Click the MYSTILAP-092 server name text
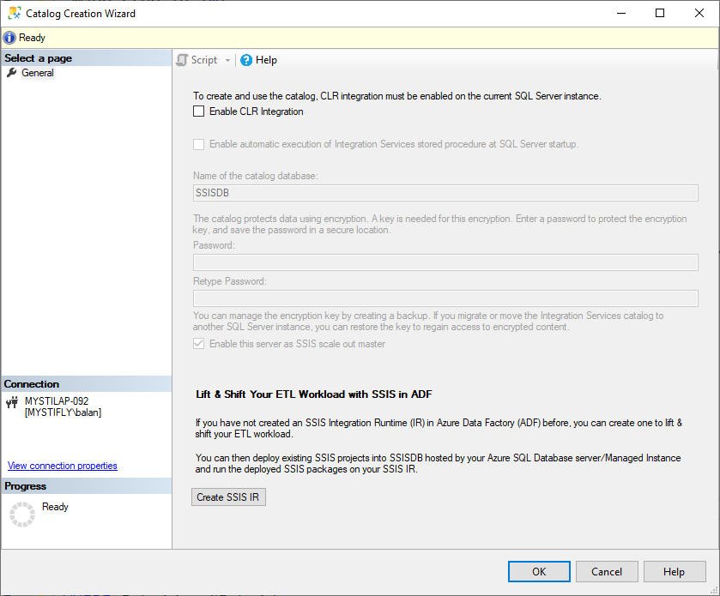This screenshot has width=720, height=596. pos(57,401)
